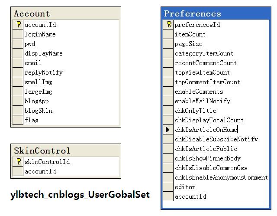Select the SkinControl table header
Viewport: 277px width, 216px height.
click(x=65, y=151)
